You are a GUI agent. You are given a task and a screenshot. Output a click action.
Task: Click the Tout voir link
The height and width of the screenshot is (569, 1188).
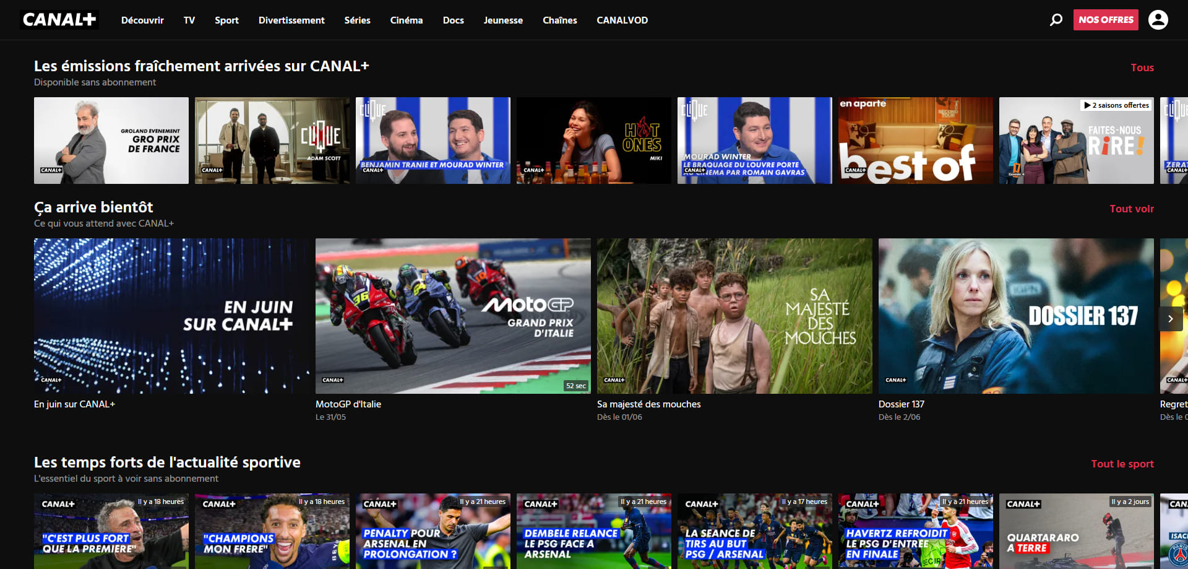click(1132, 209)
